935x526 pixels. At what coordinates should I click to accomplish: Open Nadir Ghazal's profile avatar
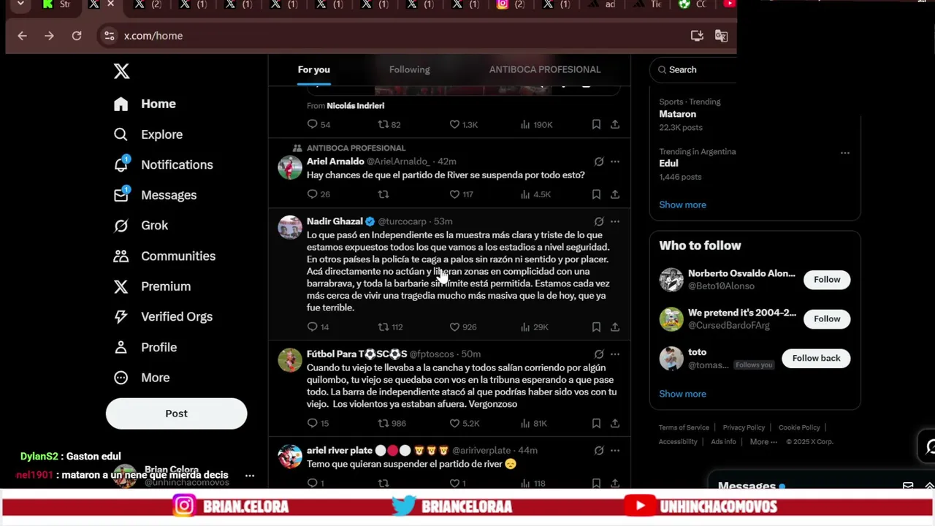click(290, 227)
